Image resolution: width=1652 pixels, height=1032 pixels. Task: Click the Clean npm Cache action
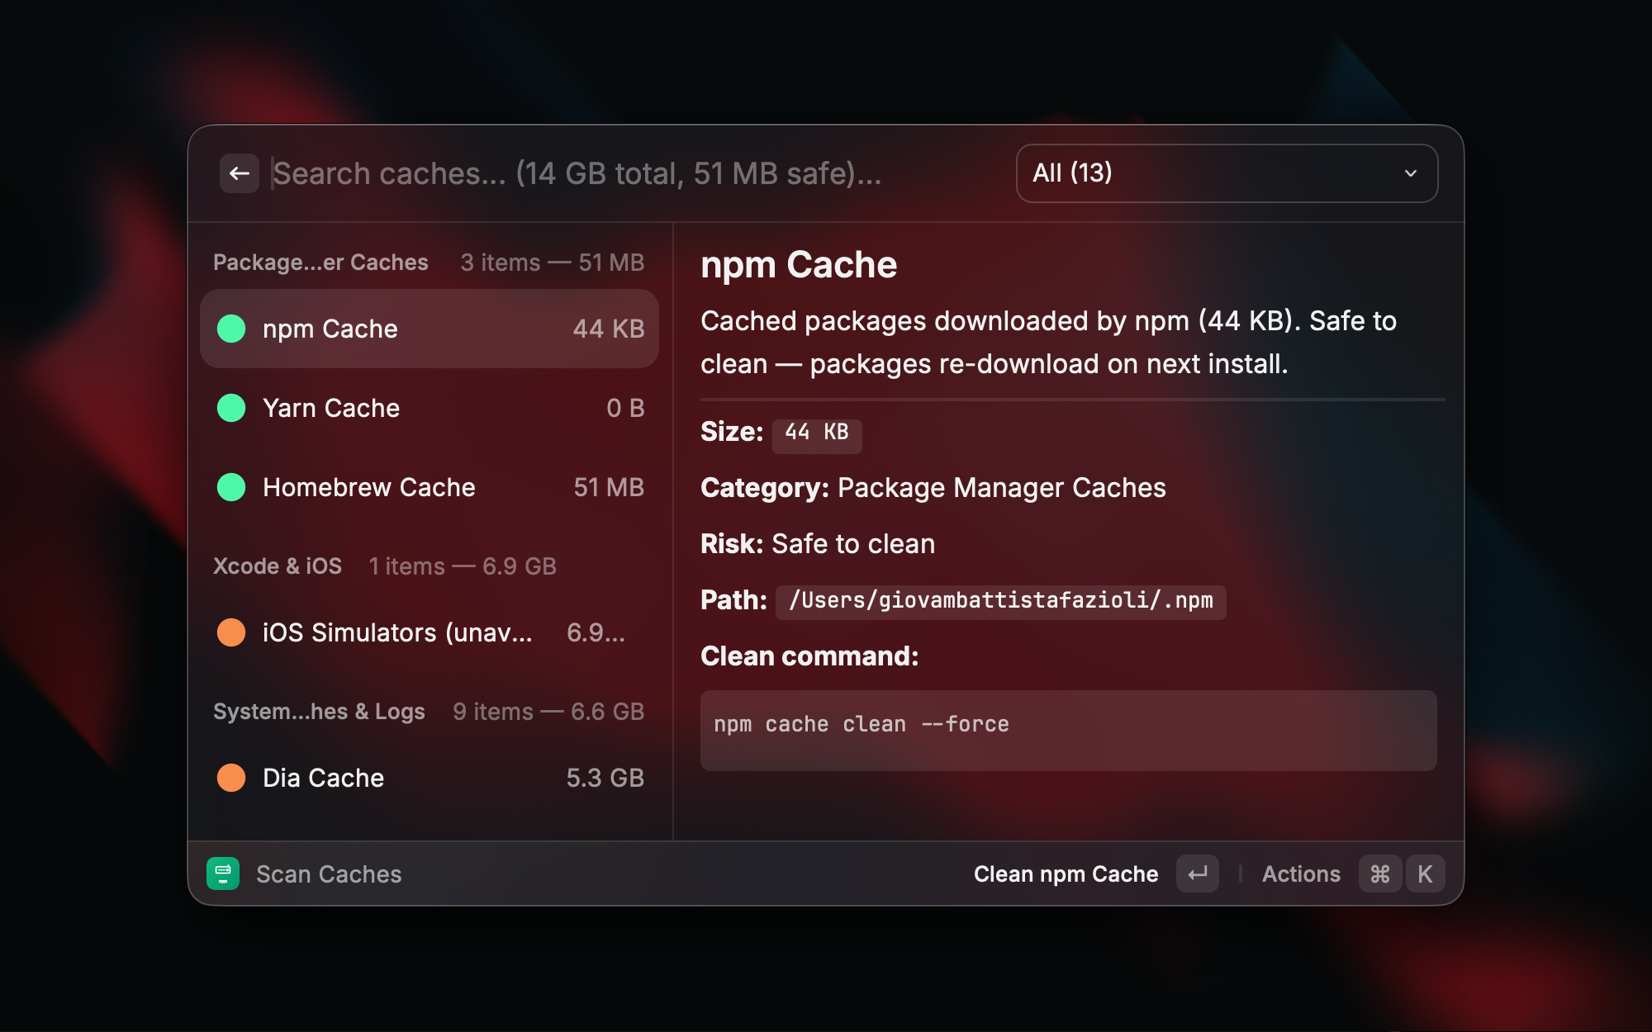1066,873
